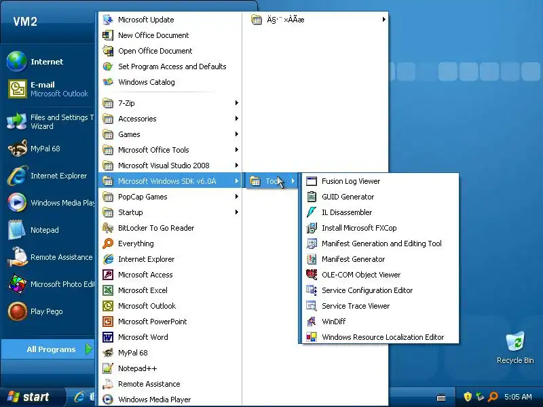Click the Everything search icon in programs list
The image size is (543, 407).
[108, 244]
